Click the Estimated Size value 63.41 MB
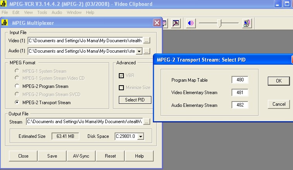 tap(65, 136)
